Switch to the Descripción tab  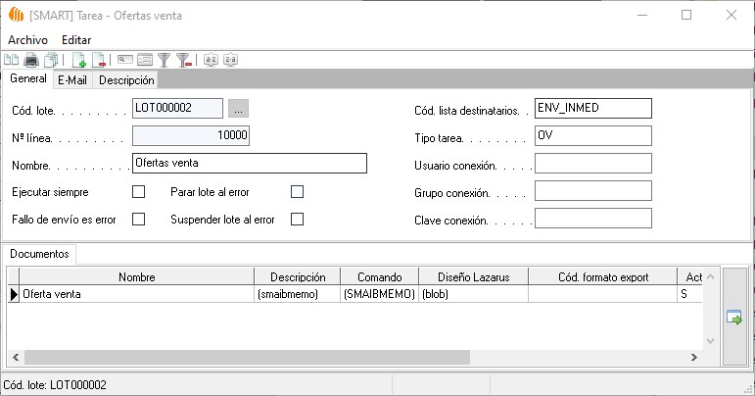[125, 80]
